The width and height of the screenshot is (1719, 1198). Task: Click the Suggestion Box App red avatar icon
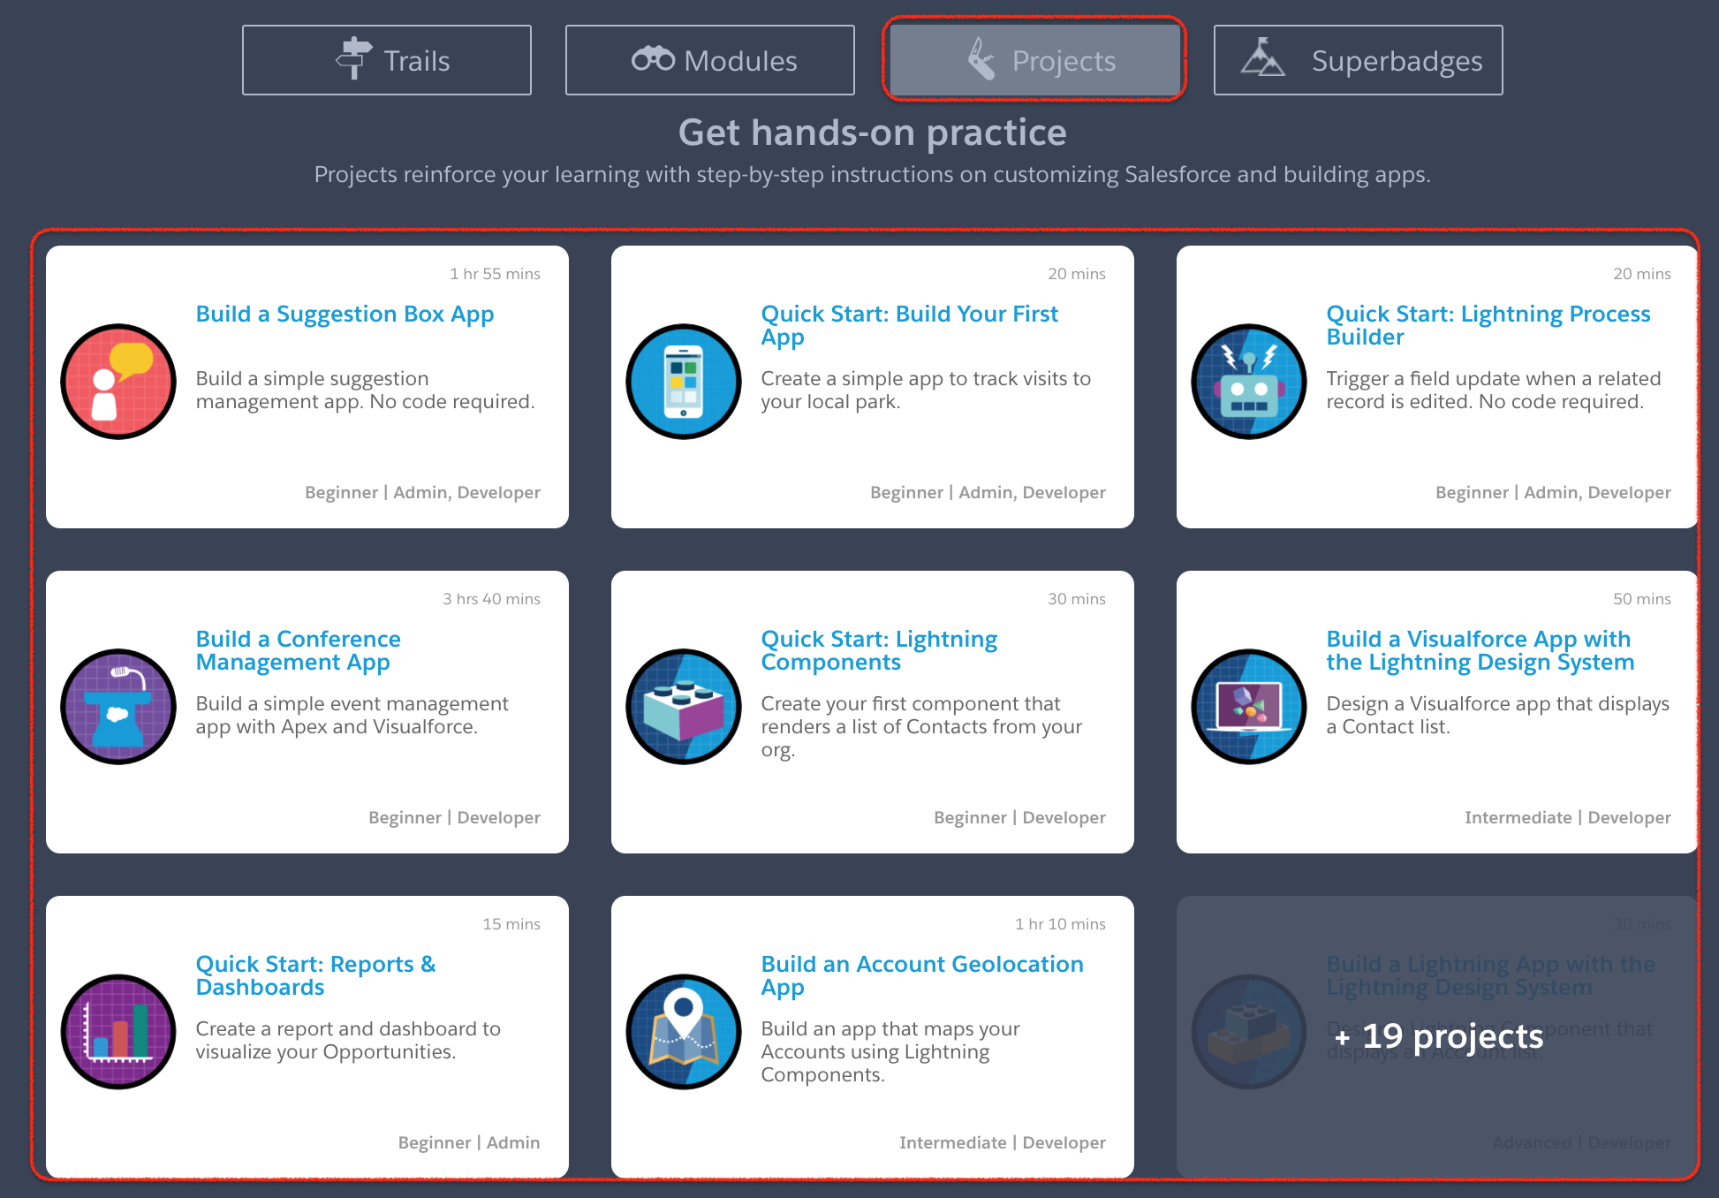[x=117, y=382]
